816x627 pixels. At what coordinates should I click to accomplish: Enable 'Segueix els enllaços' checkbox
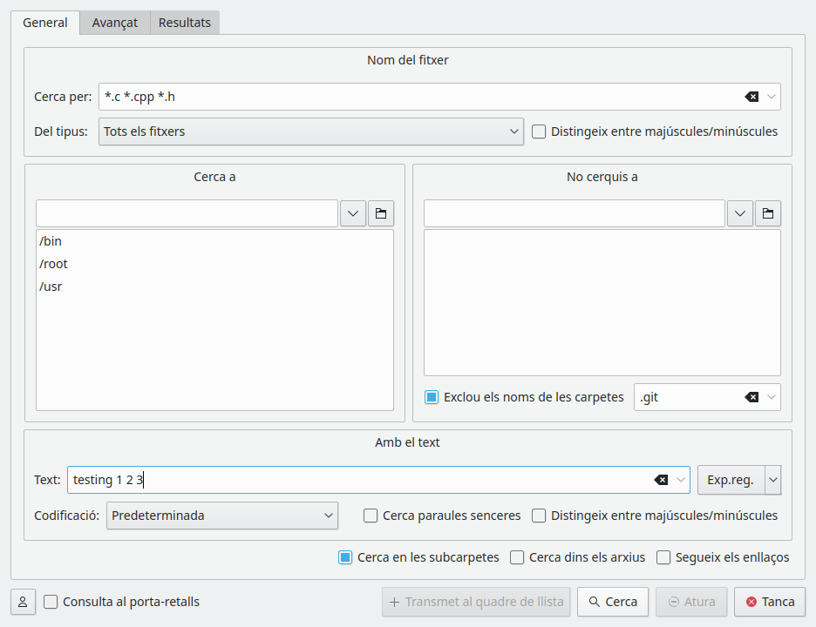tap(663, 557)
